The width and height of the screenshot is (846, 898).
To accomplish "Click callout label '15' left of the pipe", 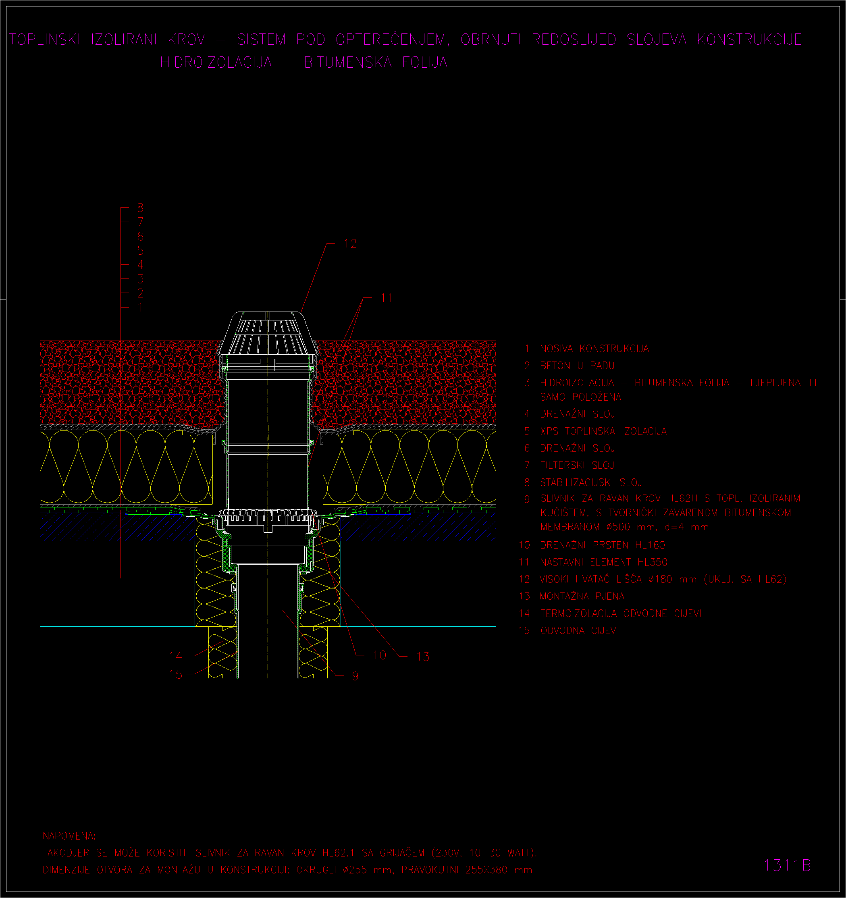I will [176, 674].
